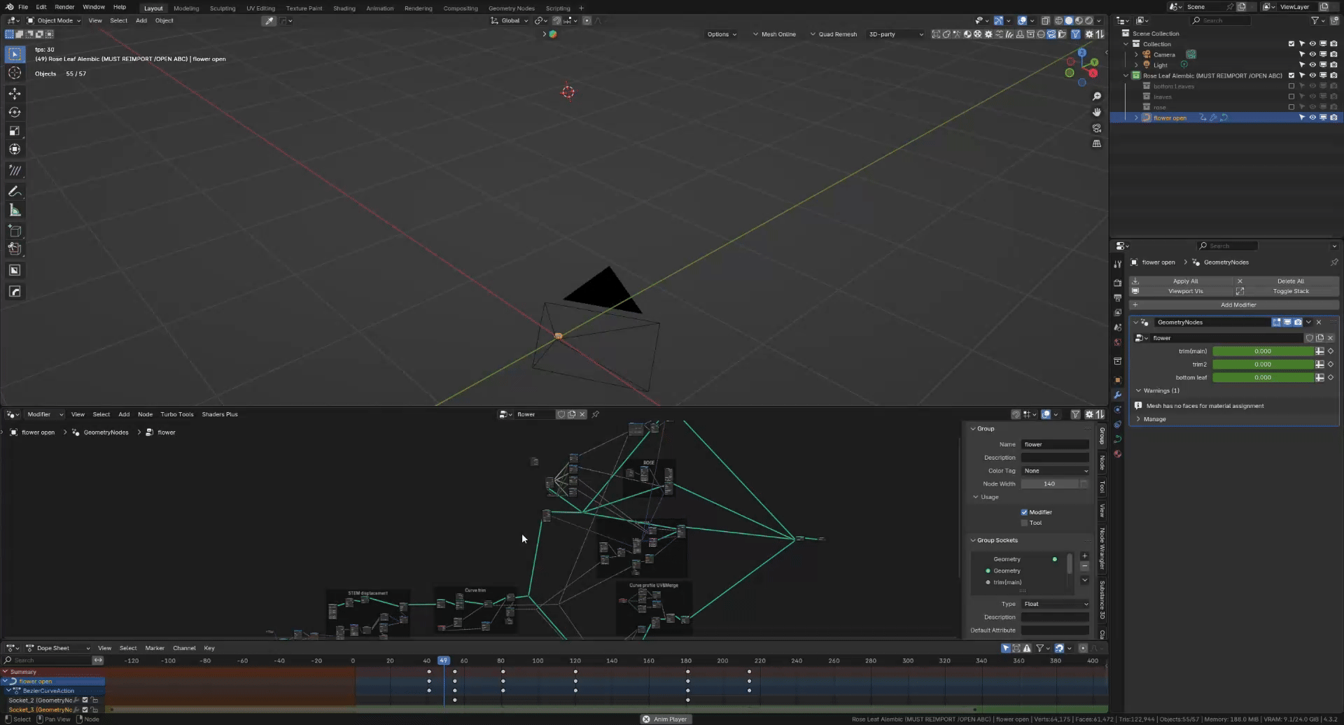Click the Toggle Stack button
This screenshot has width=1344, height=725.
[1287, 291]
